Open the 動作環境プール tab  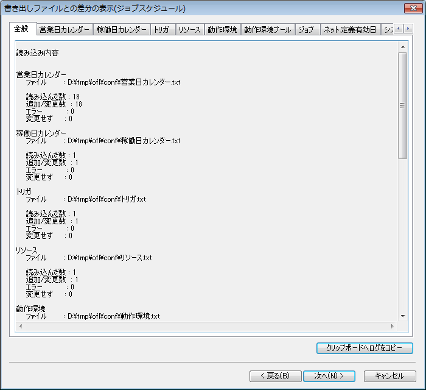point(268,29)
